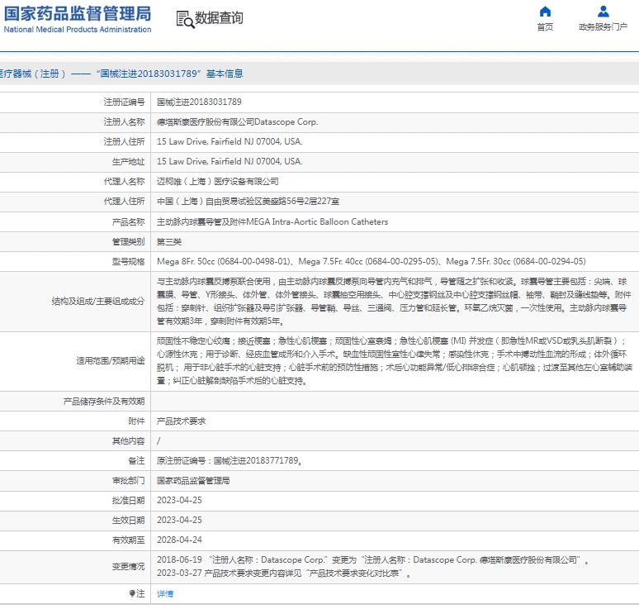Open the 详情 details link
The height and width of the screenshot is (609, 639).
[165, 593]
